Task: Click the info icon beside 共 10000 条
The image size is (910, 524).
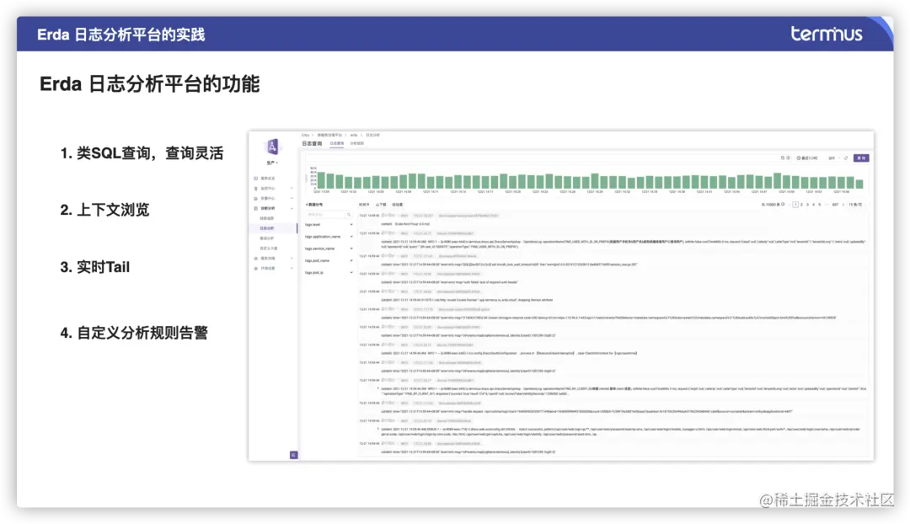Action: 783,204
